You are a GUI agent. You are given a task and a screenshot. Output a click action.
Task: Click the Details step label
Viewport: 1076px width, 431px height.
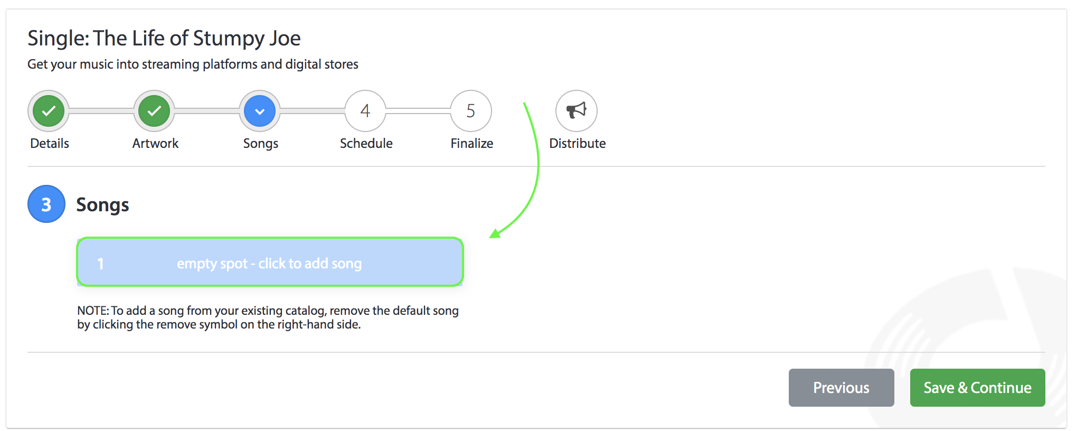pyautogui.click(x=50, y=143)
